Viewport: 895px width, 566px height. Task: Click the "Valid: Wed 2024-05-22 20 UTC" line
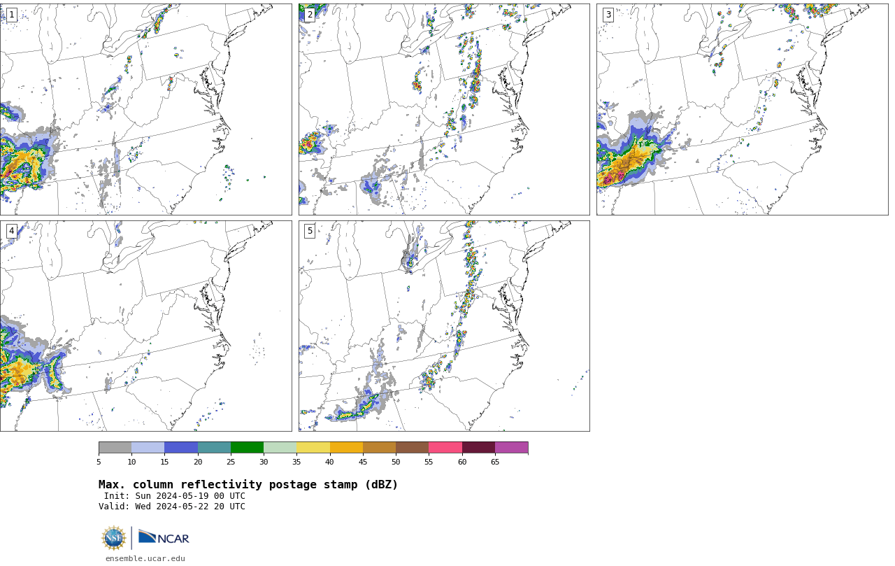(172, 507)
